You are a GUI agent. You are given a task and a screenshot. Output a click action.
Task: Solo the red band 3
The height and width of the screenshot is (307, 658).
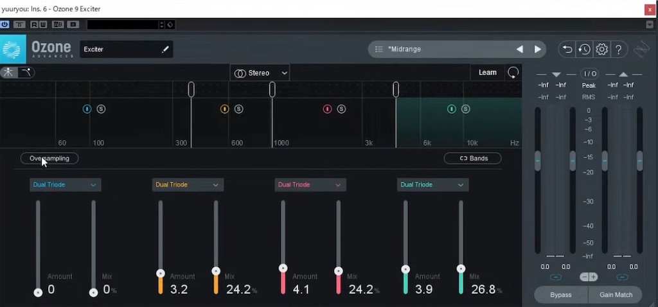coord(342,109)
